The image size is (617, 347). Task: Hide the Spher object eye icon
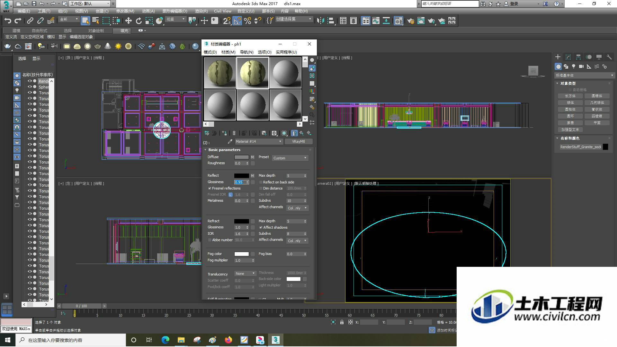(x=30, y=87)
